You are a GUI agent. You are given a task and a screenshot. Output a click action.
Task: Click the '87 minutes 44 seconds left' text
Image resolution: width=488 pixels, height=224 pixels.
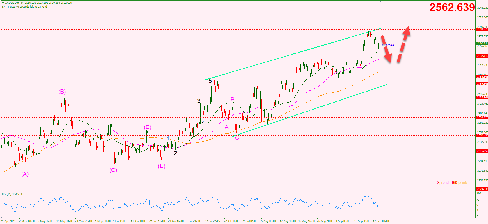tap(24, 7)
